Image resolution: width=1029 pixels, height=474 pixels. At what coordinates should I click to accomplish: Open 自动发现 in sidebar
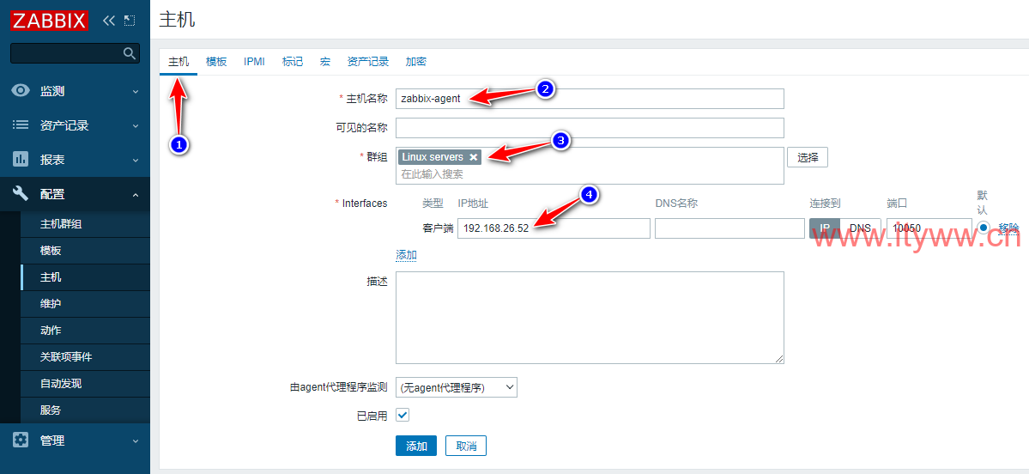point(85,383)
